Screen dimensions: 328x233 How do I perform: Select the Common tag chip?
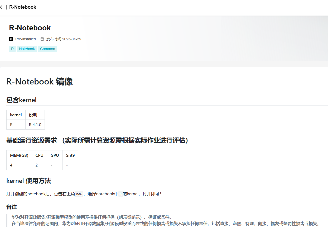[47, 49]
